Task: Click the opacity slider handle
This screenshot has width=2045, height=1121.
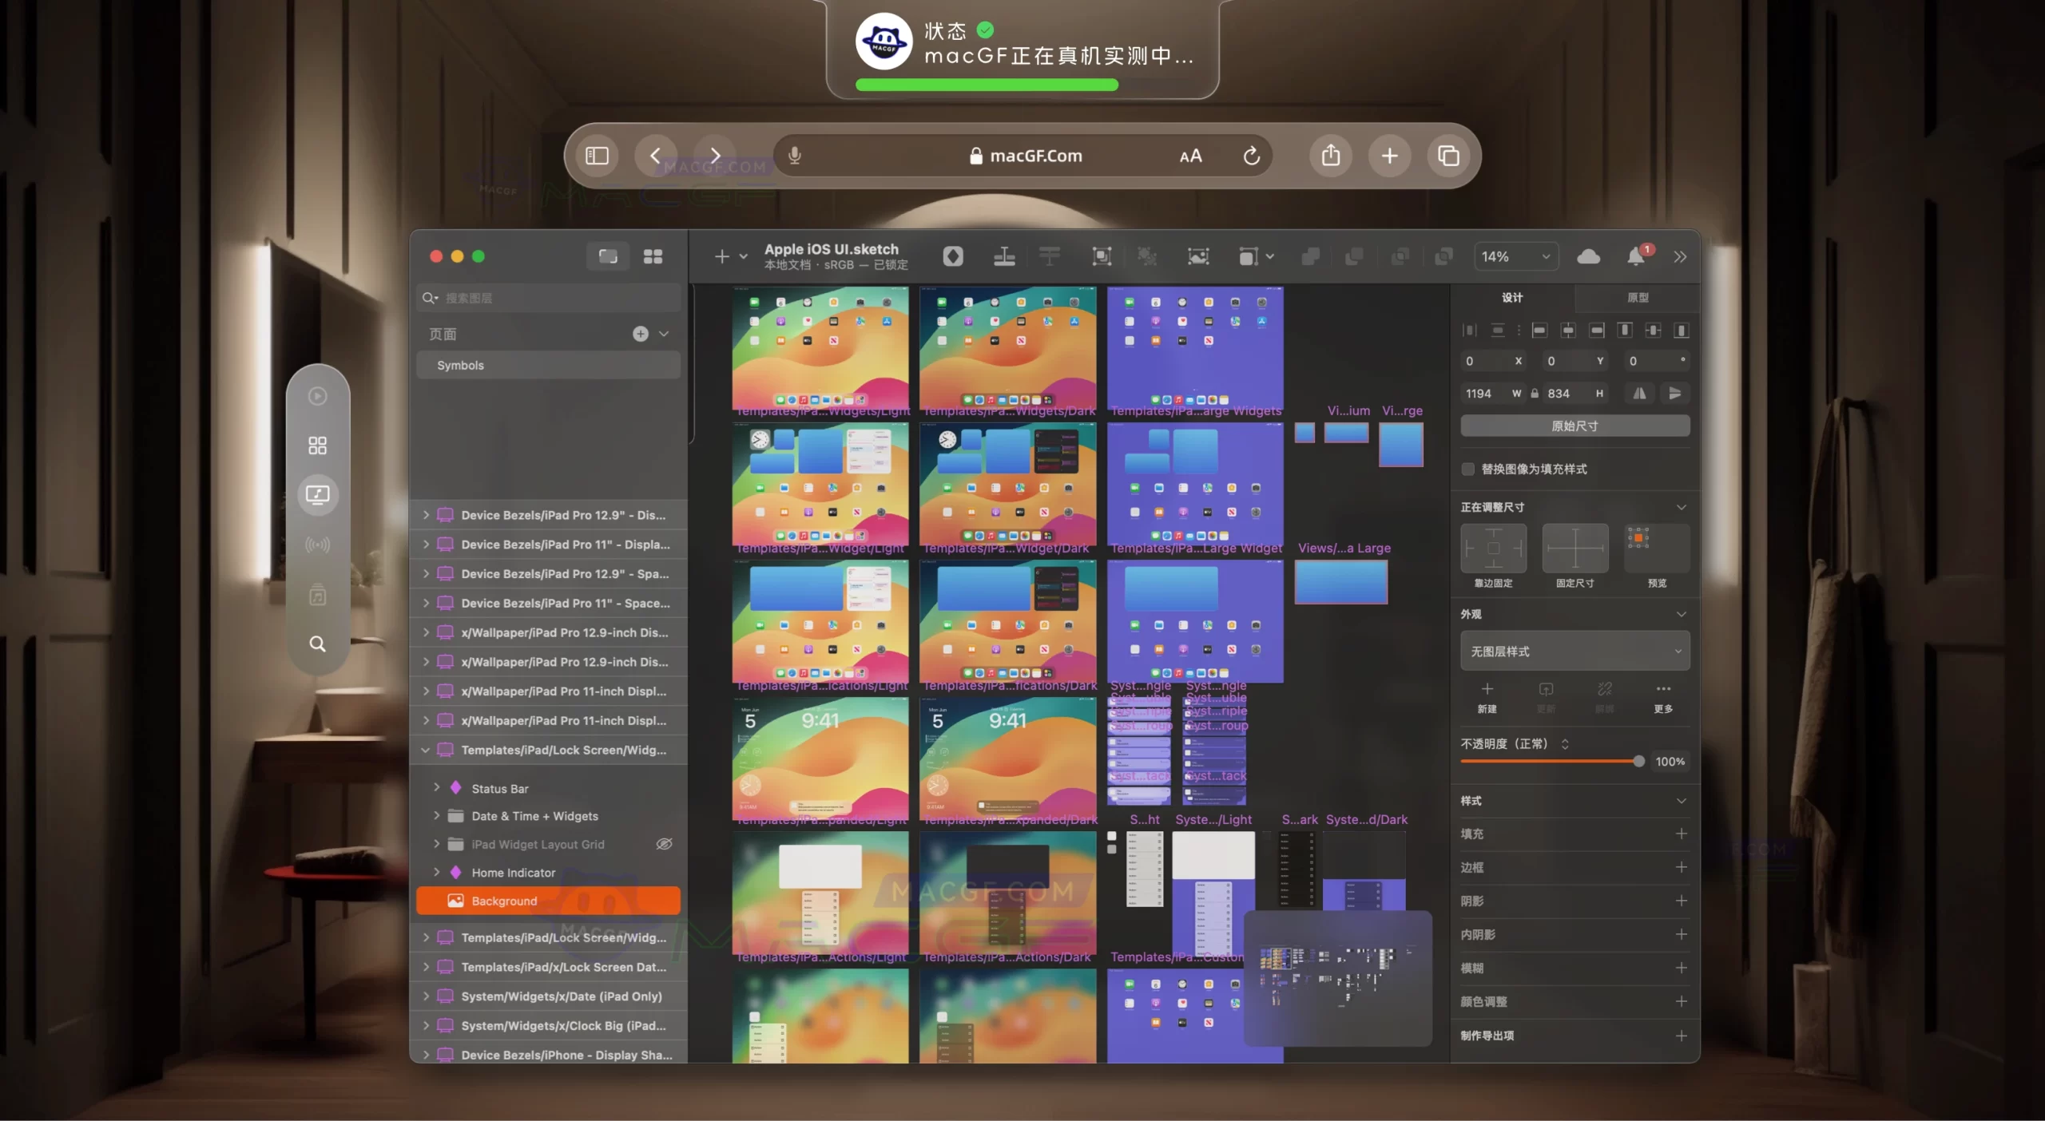Action: [1638, 762]
